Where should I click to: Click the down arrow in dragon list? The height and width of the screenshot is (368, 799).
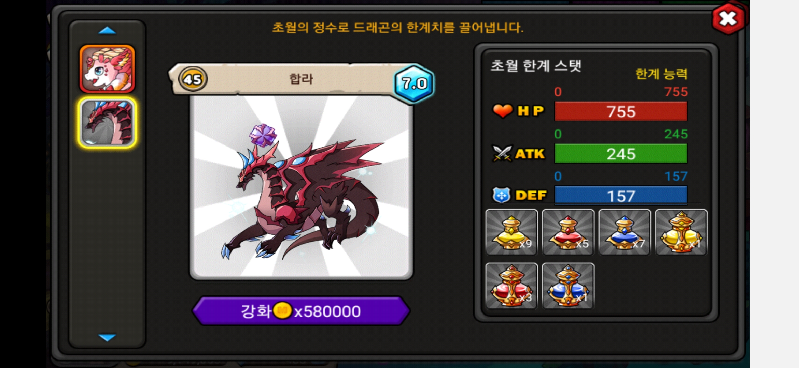(107, 337)
